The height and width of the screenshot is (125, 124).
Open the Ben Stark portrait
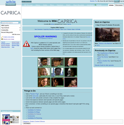71,82
